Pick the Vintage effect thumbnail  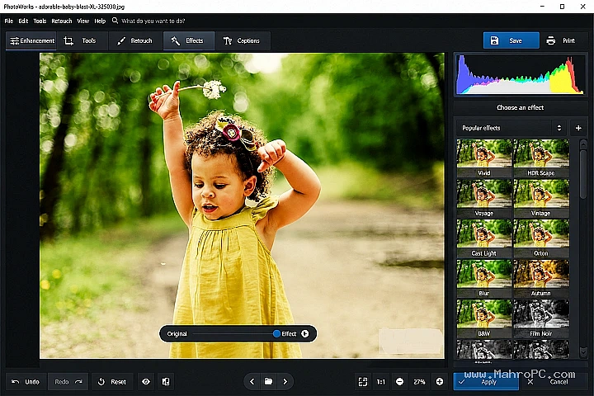point(541,198)
